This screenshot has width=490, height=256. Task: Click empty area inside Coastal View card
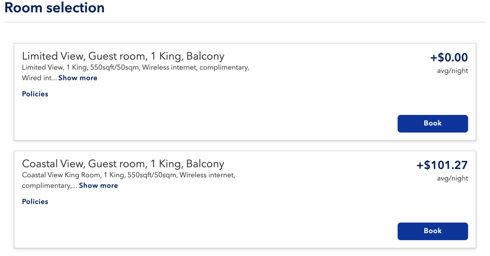point(223,225)
